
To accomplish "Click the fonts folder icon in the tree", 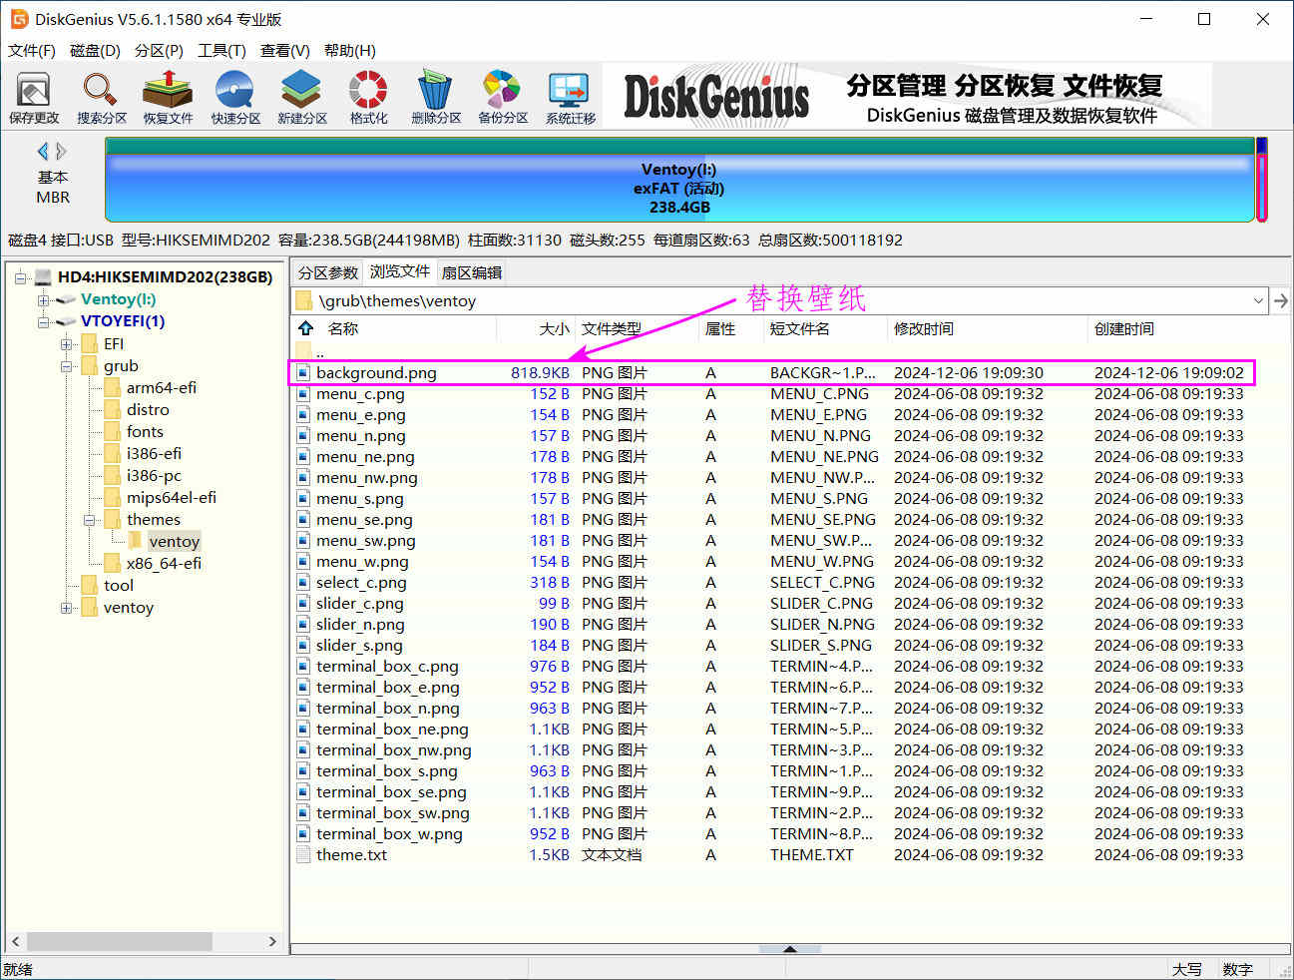I will (112, 432).
